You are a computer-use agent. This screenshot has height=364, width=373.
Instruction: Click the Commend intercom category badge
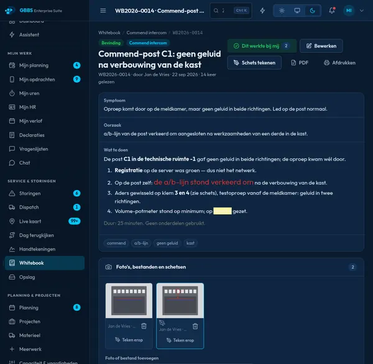coord(148,43)
